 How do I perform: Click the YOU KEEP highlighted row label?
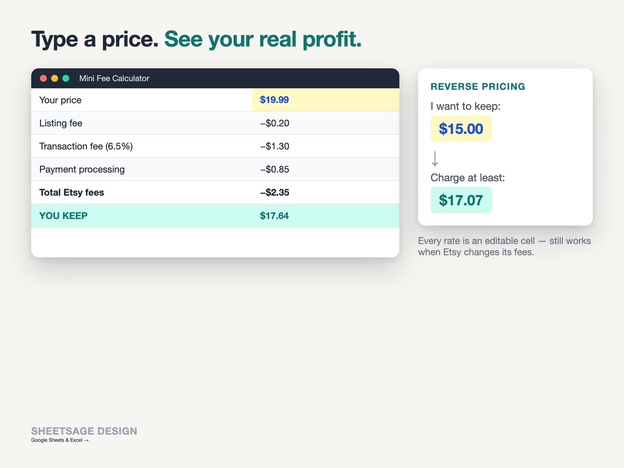click(x=63, y=216)
